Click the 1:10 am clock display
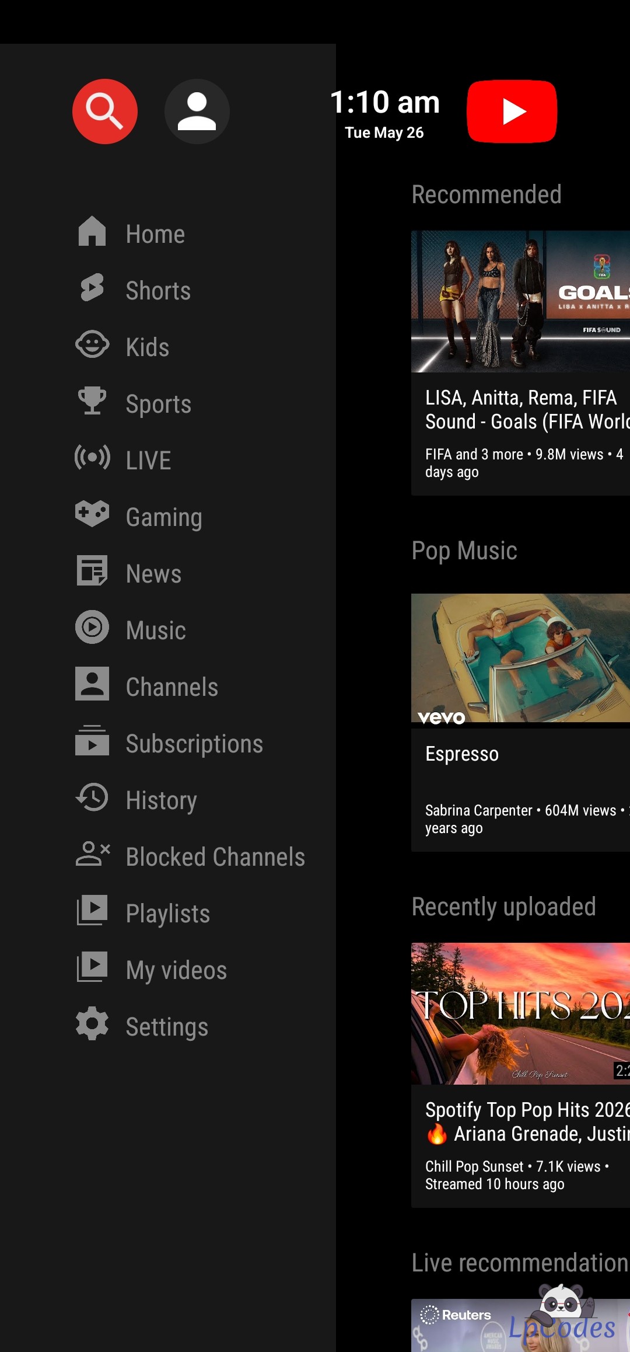Viewport: 630px width, 1352px height. coord(385,102)
